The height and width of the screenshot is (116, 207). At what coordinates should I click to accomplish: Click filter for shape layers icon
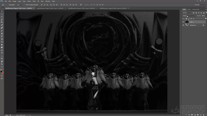click(x=201, y=13)
